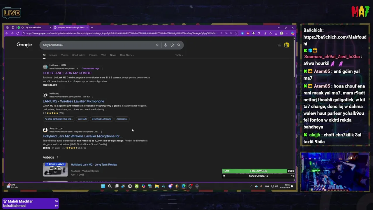Viewport: 373px width, 210px height.
Task: Select the All results tab
Action: coord(44,55)
